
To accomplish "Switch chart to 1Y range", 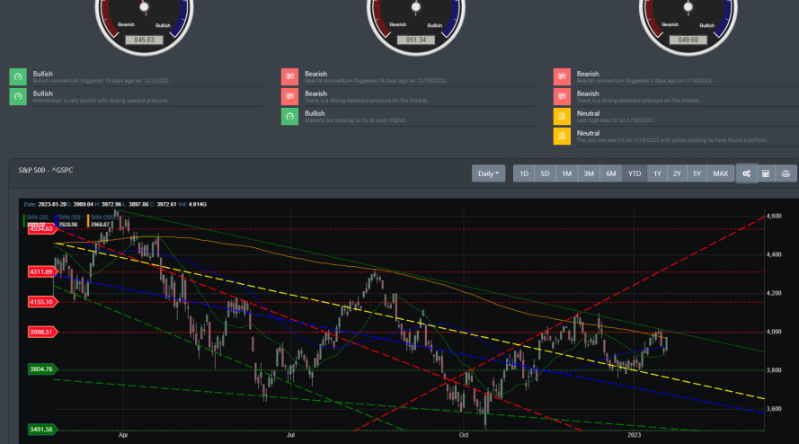I will 657,173.
